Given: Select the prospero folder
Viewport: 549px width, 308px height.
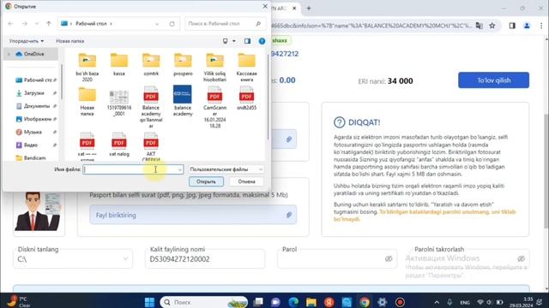Looking at the screenshot, I should 183,65.
